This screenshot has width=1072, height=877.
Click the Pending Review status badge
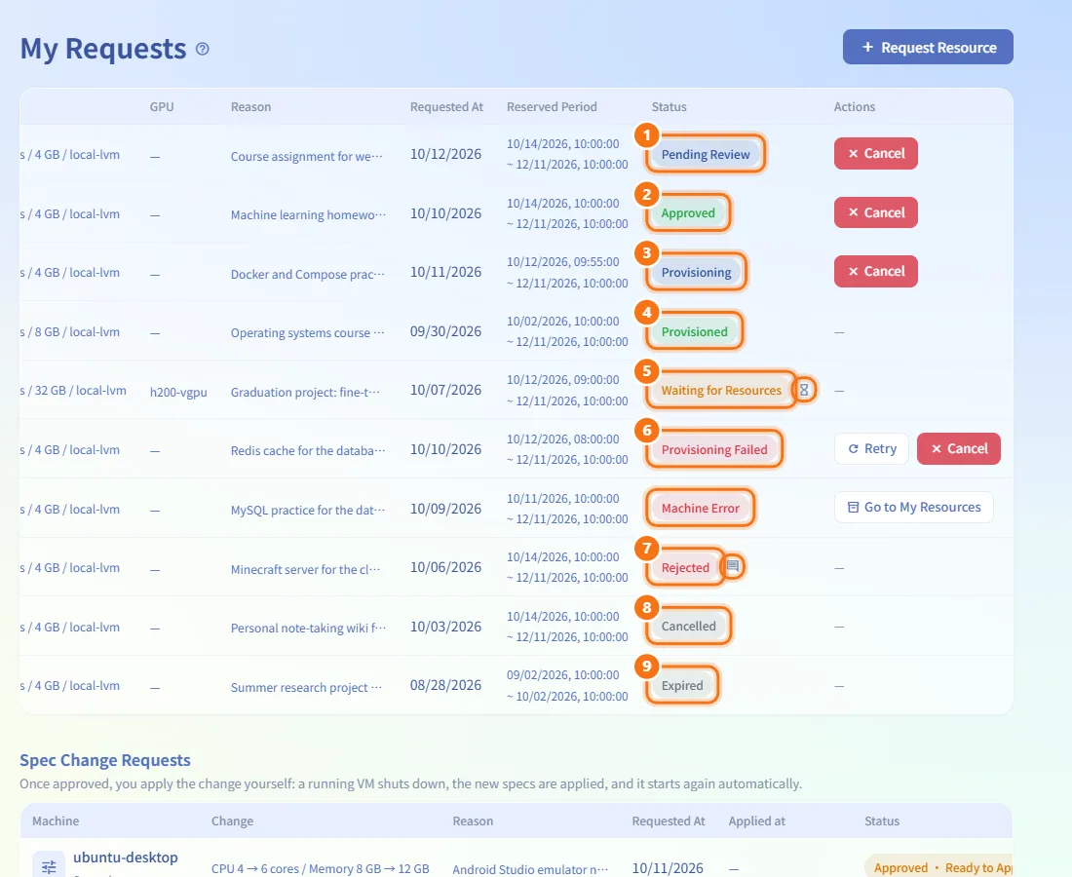click(705, 155)
